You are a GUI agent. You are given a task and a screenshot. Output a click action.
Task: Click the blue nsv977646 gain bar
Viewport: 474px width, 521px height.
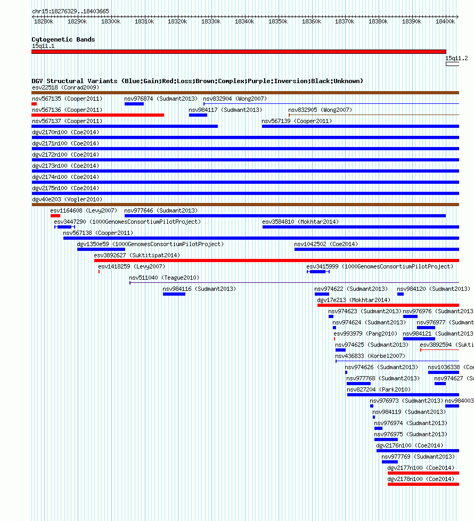(x=285, y=216)
